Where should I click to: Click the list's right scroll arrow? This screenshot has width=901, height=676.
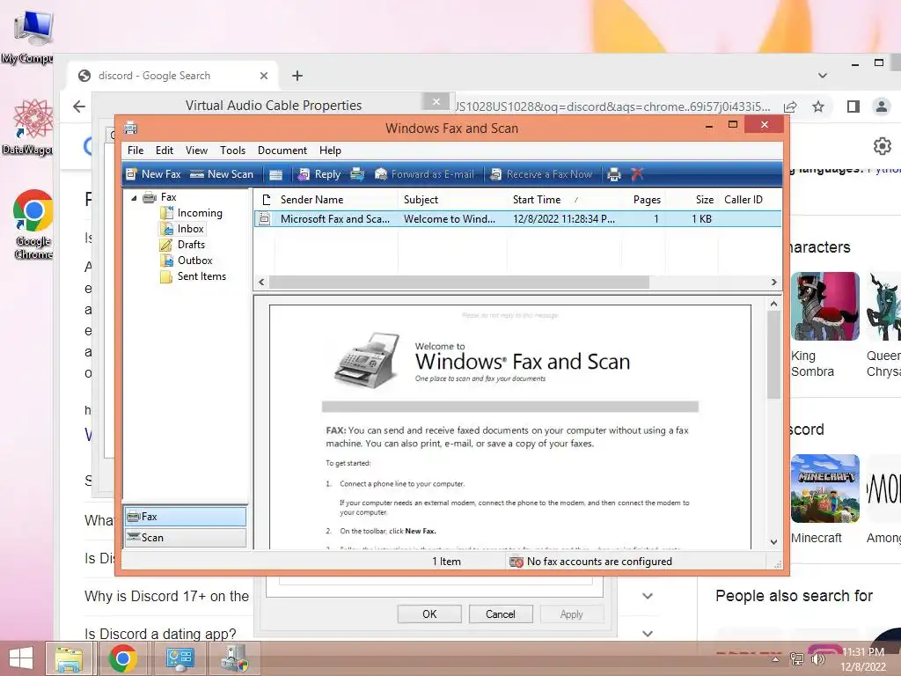coord(774,283)
